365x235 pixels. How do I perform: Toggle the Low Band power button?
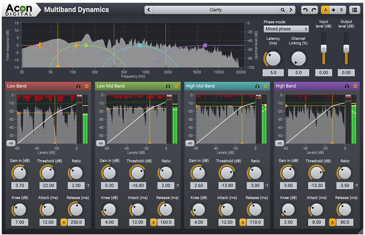click(86, 85)
